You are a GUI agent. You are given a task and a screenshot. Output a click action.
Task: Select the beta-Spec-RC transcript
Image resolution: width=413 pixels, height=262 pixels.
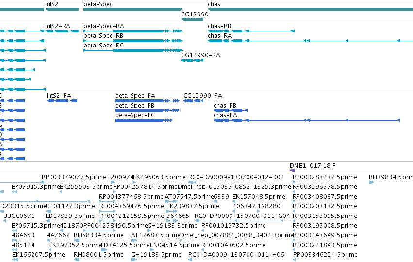(133, 50)
